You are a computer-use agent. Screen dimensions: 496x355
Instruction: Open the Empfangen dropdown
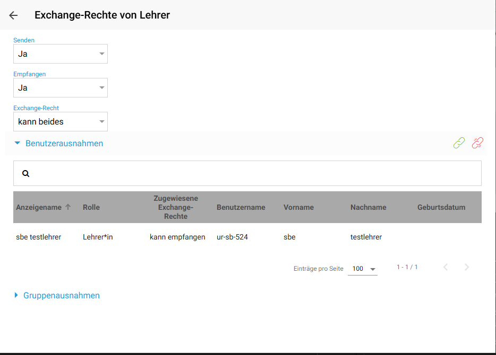[x=61, y=88]
